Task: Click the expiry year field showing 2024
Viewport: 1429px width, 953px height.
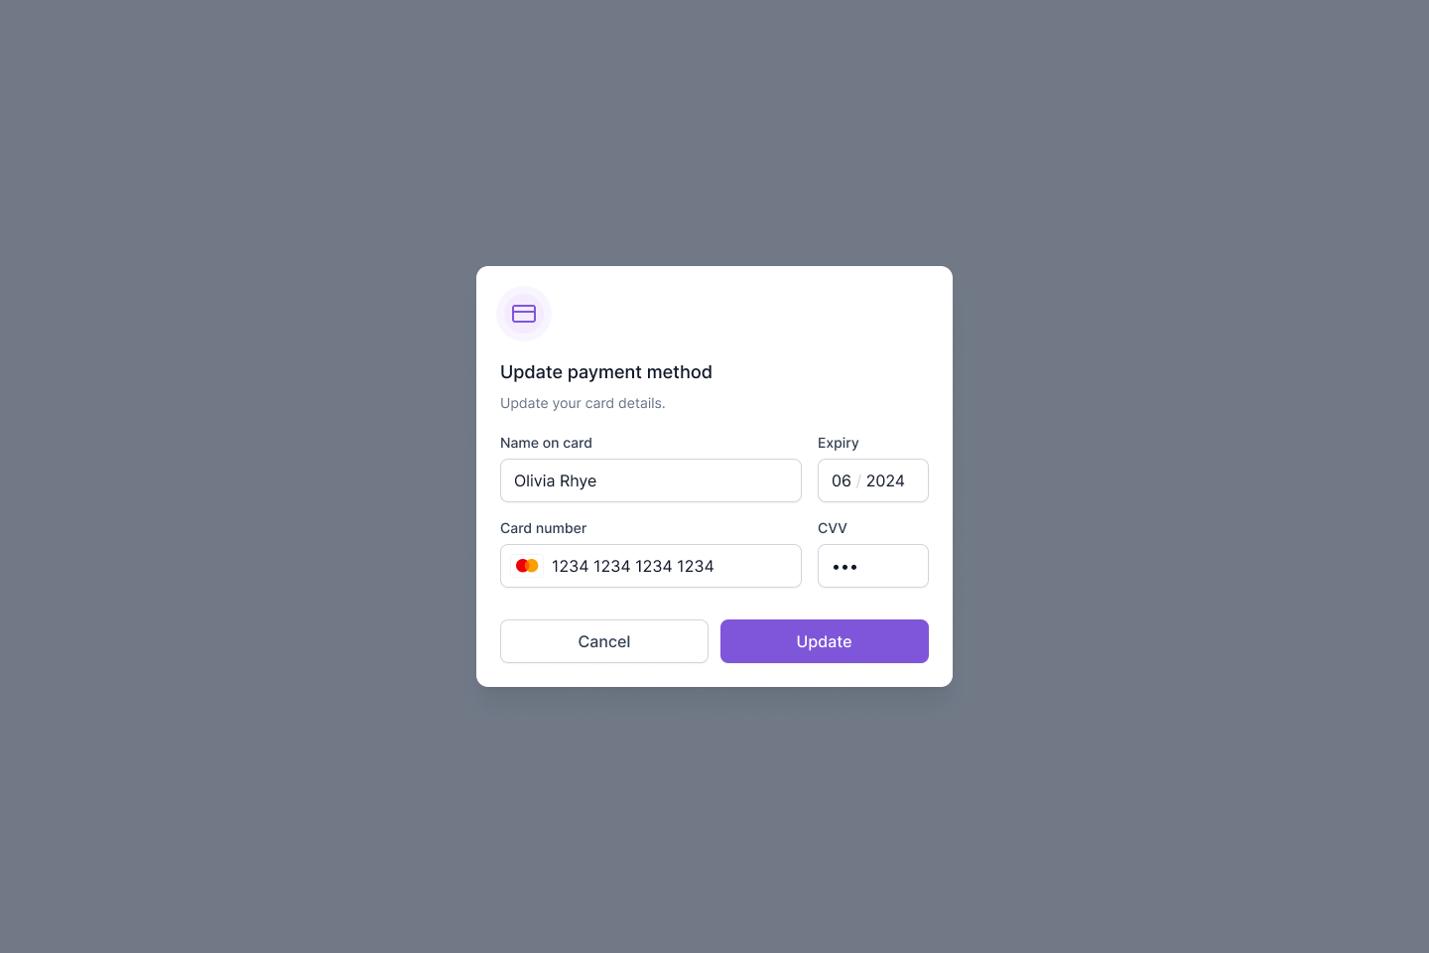Action: pos(886,480)
